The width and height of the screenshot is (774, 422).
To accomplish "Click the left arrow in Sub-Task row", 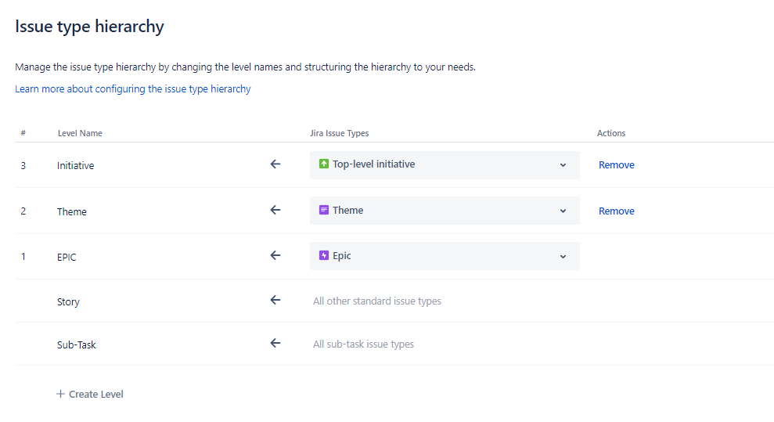I will tap(275, 343).
